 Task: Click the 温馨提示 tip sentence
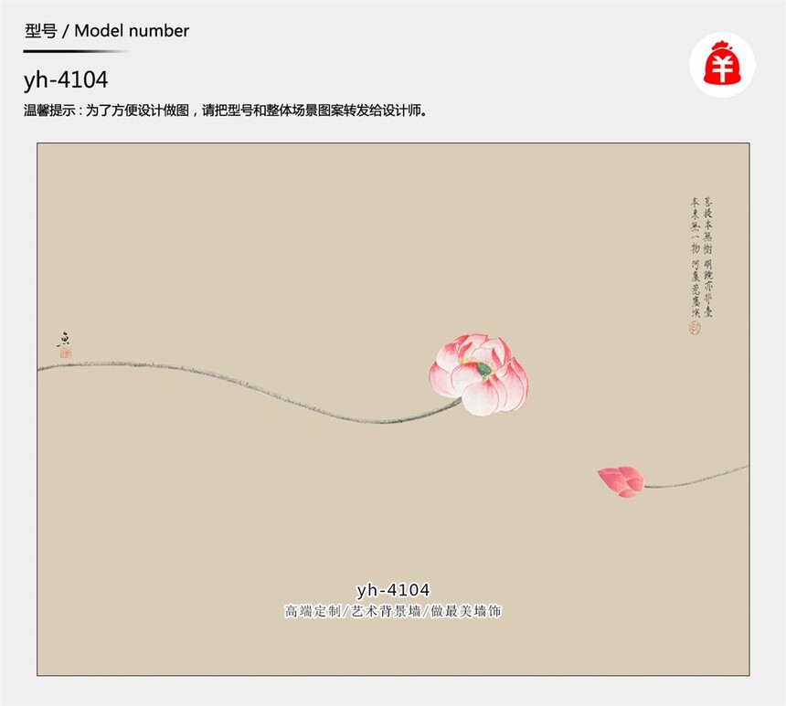pyautogui.click(x=226, y=111)
